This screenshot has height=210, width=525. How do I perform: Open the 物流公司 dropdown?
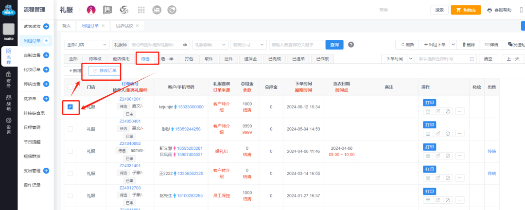(x=248, y=45)
